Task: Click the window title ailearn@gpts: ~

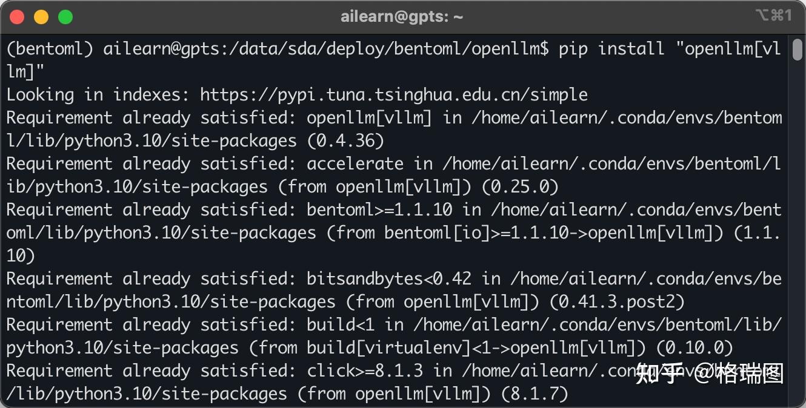Action: coord(402,17)
